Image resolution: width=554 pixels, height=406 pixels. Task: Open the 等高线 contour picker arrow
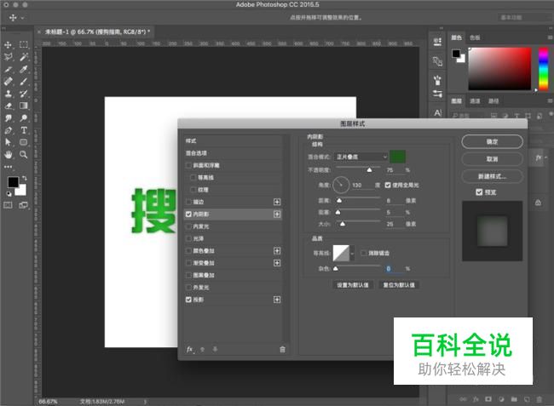coord(352,254)
